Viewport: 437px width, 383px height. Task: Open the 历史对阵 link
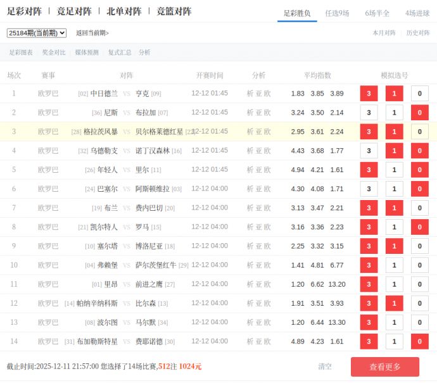click(x=418, y=33)
